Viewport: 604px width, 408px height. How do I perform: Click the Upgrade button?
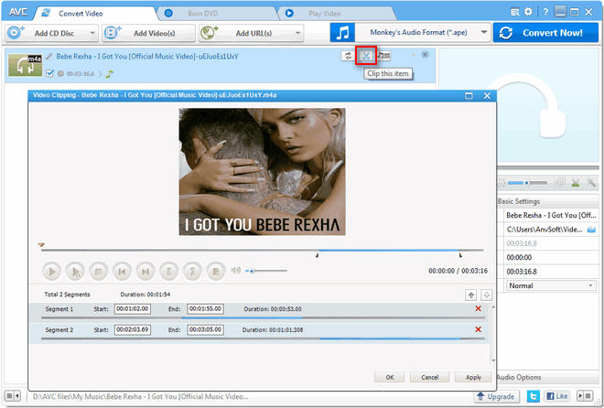click(x=497, y=396)
